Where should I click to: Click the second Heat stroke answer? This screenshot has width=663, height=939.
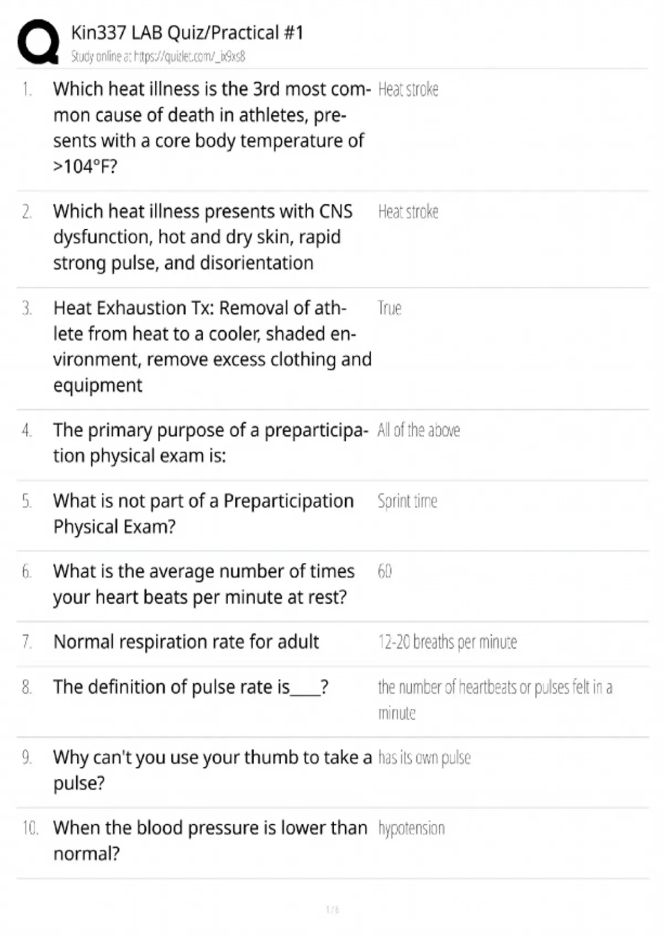tap(408, 212)
